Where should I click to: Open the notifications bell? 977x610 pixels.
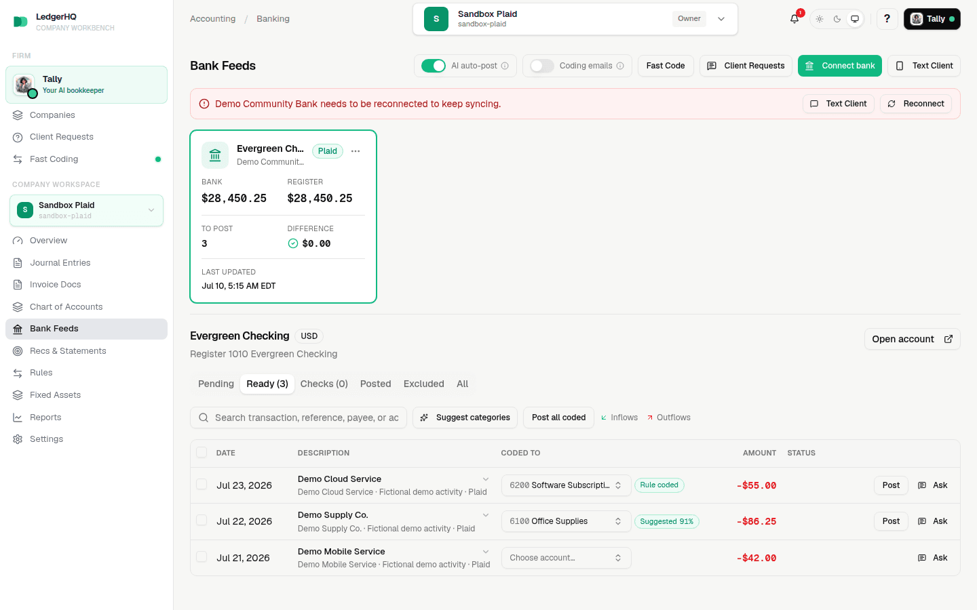click(x=794, y=19)
